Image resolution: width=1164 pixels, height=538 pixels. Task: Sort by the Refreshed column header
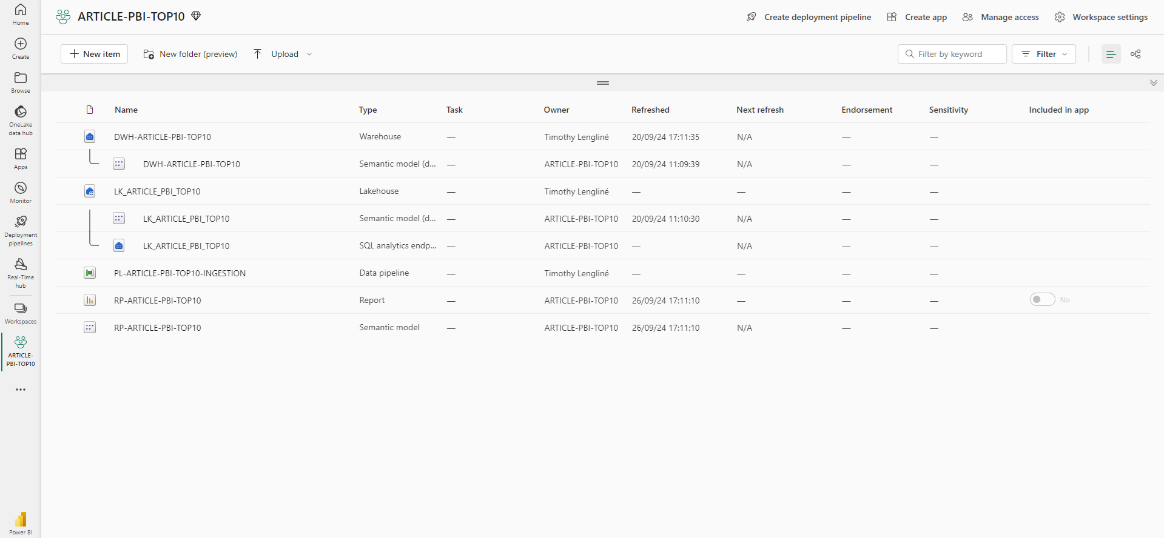[650, 110]
